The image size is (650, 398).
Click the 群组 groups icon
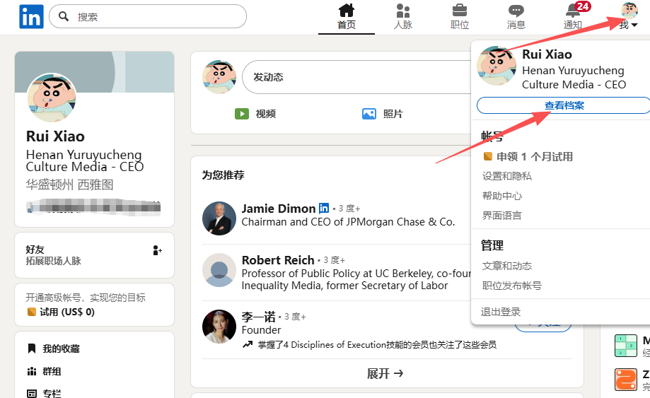coord(32,371)
